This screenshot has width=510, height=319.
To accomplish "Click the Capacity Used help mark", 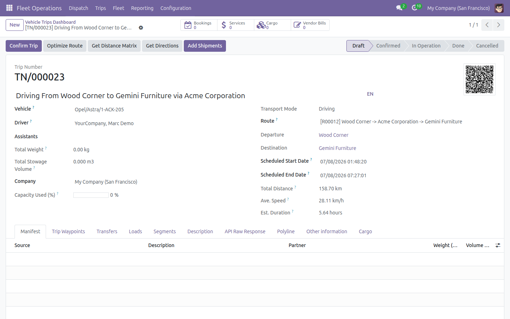I will tap(57, 193).
